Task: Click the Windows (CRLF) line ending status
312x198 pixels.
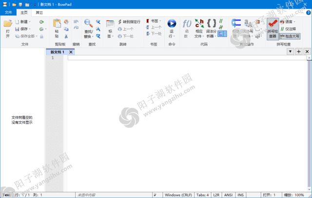Action: pyautogui.click(x=179, y=195)
